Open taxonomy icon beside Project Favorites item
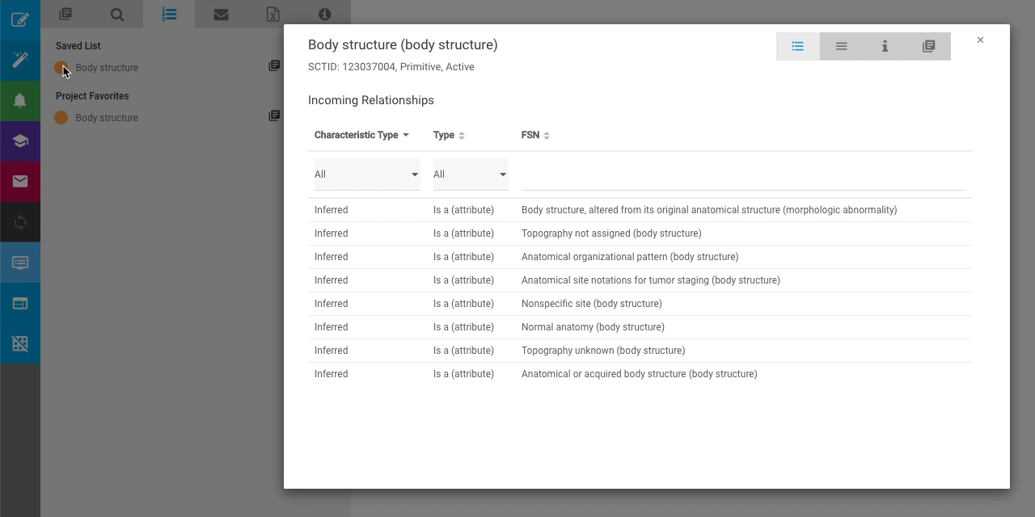1035x517 pixels. (274, 116)
